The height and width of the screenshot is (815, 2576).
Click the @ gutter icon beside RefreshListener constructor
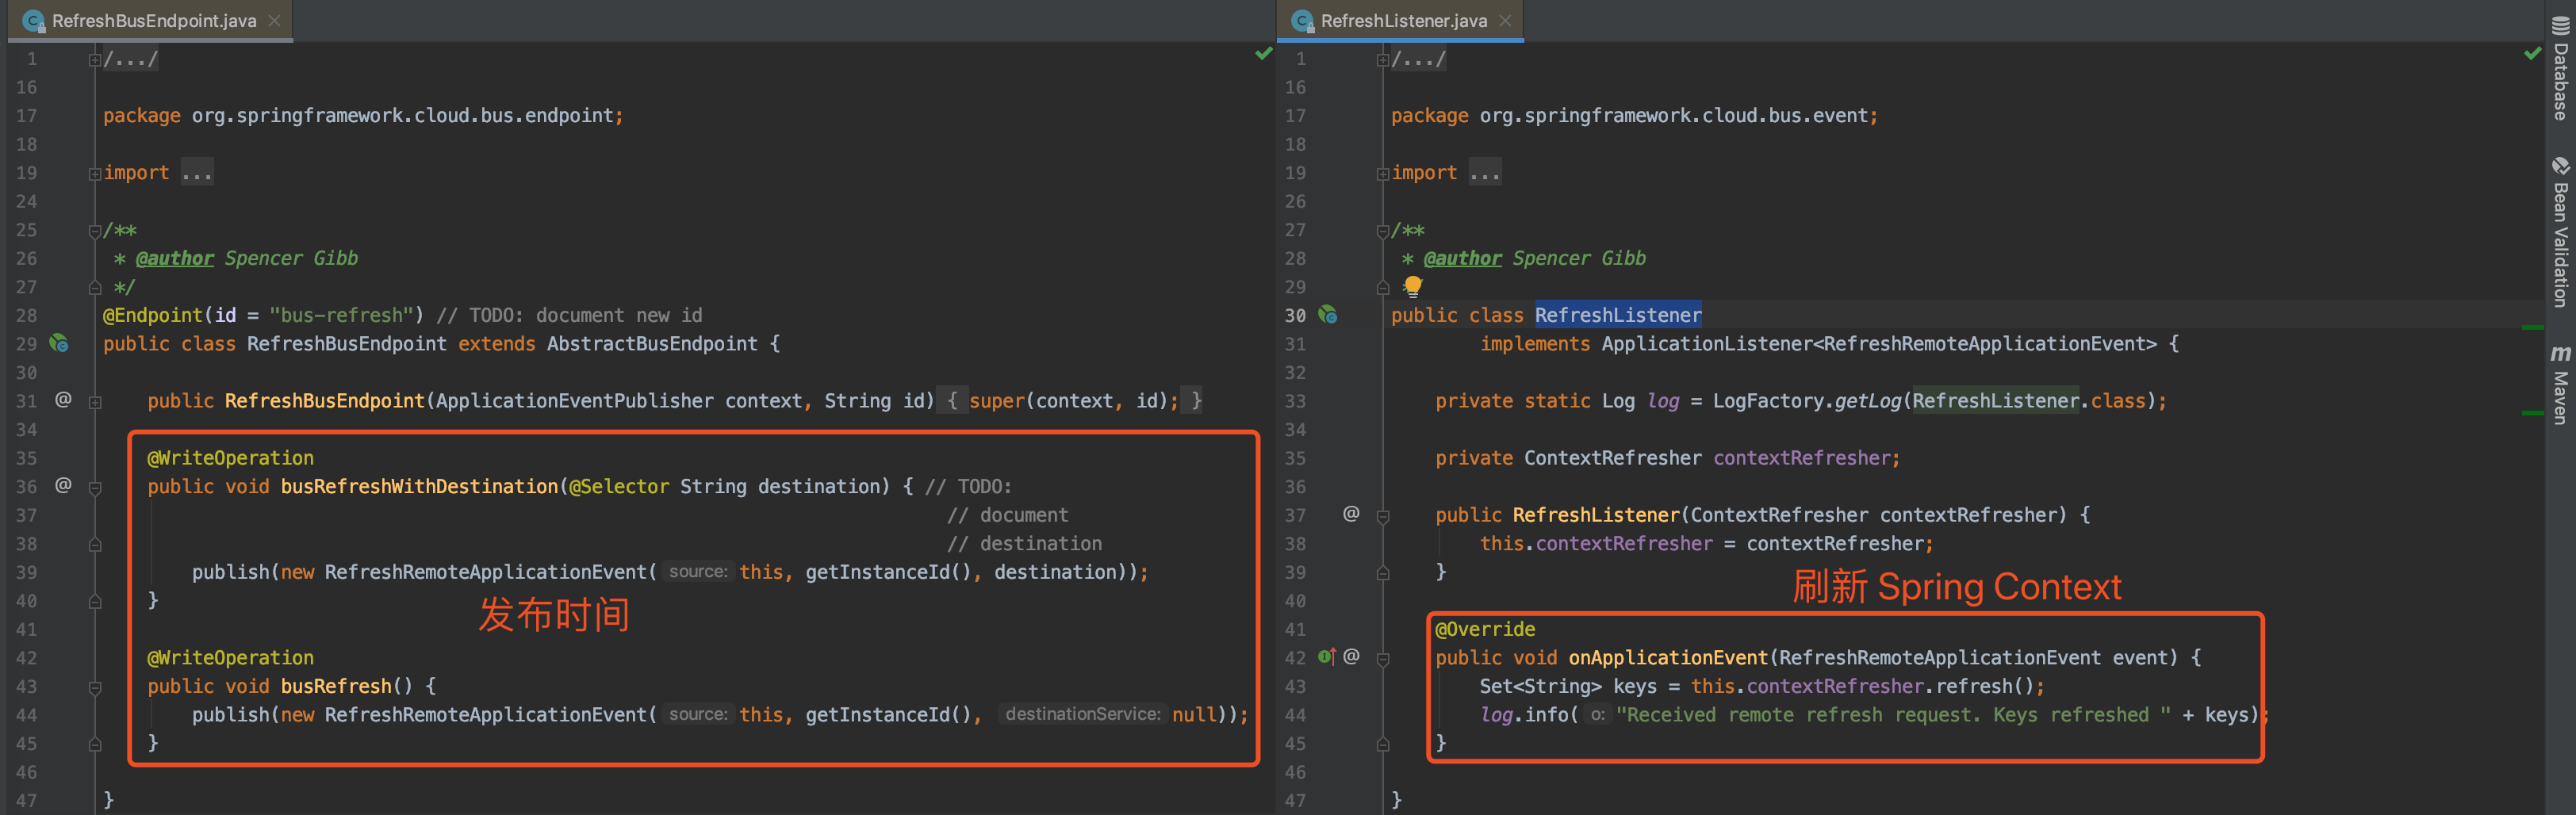[1351, 514]
